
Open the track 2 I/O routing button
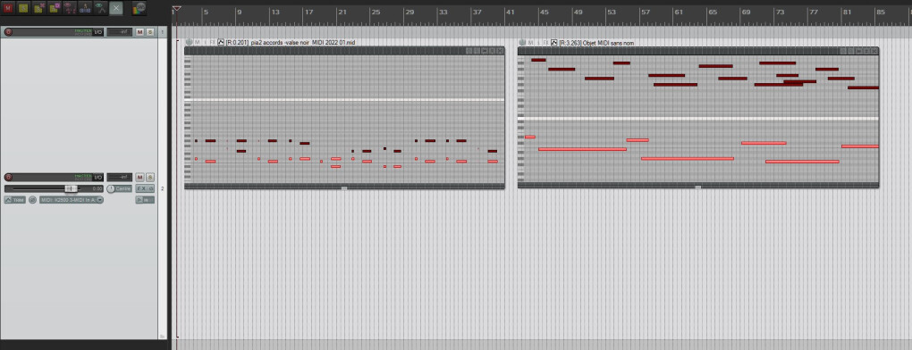pos(99,177)
